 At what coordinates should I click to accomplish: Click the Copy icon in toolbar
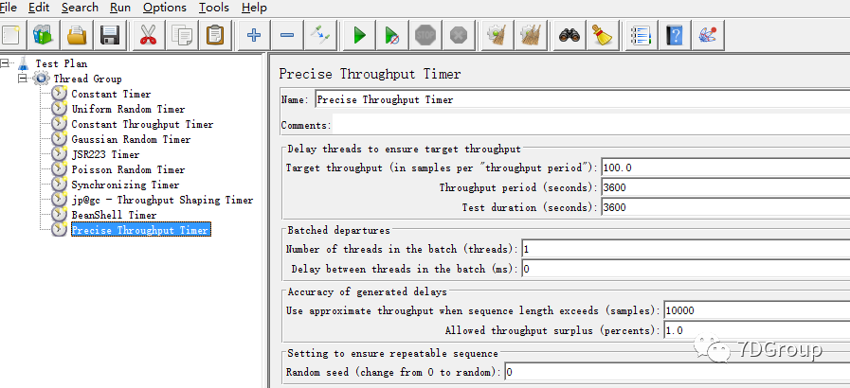pyautogui.click(x=181, y=36)
